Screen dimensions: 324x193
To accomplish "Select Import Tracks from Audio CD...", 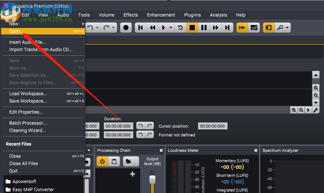I will 43,50.
